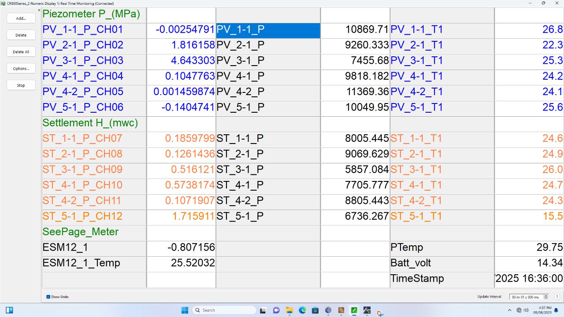Launch Microsoft Edge from the taskbar
This screenshot has width=564, height=317.
click(302, 310)
